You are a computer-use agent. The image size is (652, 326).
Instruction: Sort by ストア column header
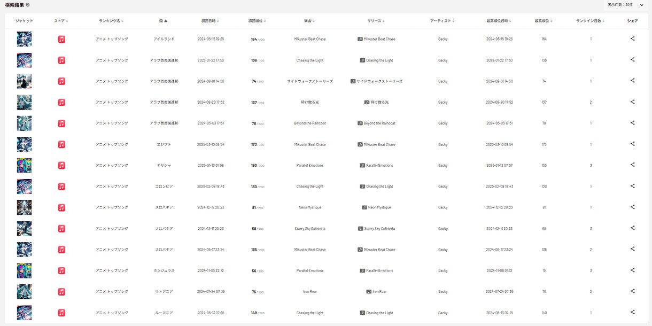coord(61,21)
